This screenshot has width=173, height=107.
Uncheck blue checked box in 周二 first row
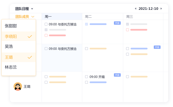coord(86,24)
